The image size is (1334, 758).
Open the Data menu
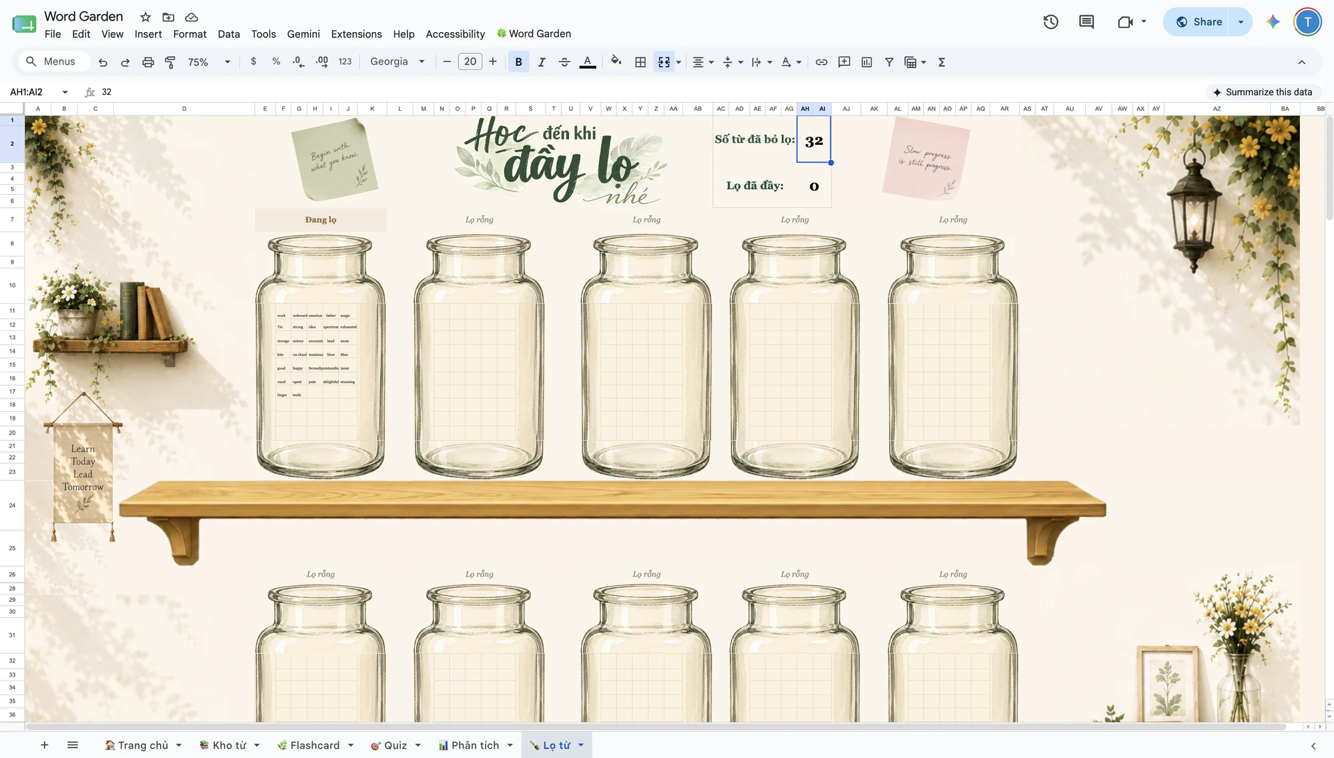(x=229, y=34)
